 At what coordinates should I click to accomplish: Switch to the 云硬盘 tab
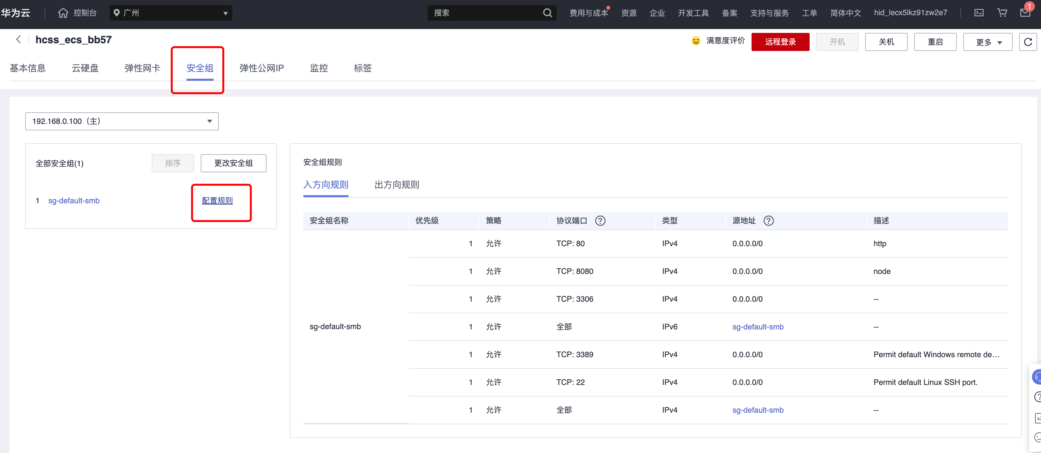[x=85, y=68]
